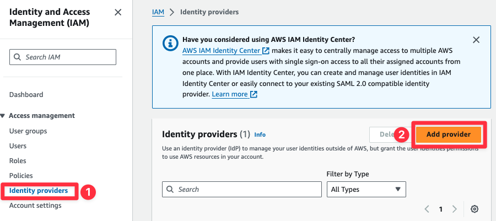The width and height of the screenshot is (496, 221).
Task: Open Dashboard in the sidebar
Action: coord(26,95)
